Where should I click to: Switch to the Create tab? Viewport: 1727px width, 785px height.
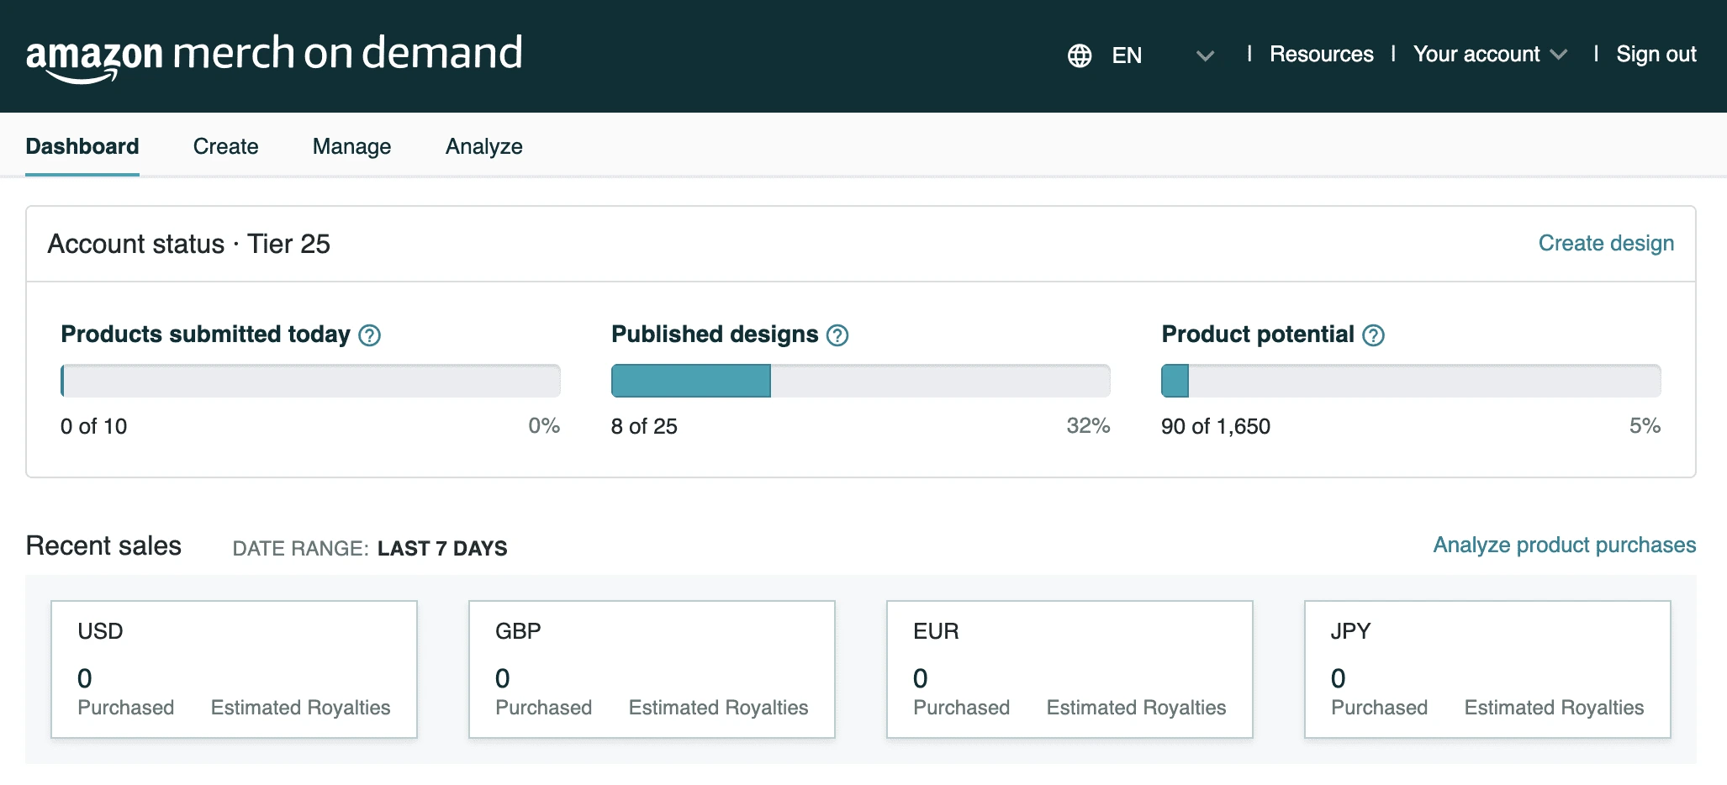(x=225, y=146)
